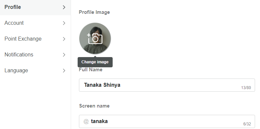Viewport: 260px width, 129px height.
Task: Click the 13/80 character counter
Action: click(246, 88)
